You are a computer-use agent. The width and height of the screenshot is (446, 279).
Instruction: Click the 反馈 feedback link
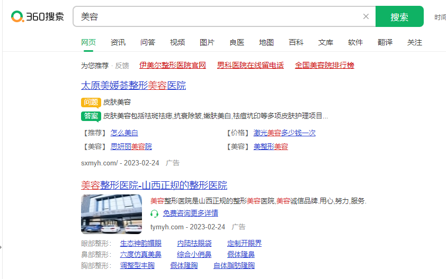[x=122, y=66]
